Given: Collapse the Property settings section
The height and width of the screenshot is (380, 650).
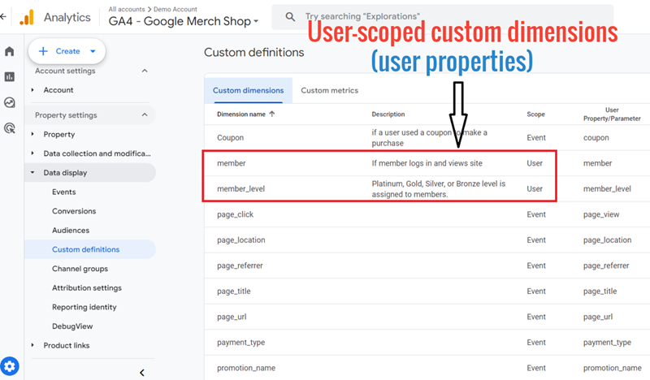Looking at the screenshot, I should click(x=145, y=115).
